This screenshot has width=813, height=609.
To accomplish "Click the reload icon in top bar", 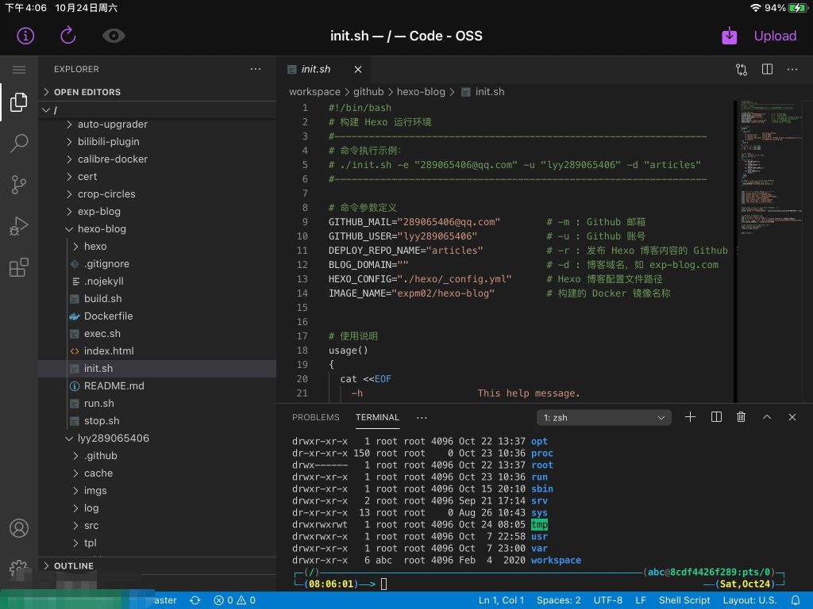I will click(x=68, y=36).
